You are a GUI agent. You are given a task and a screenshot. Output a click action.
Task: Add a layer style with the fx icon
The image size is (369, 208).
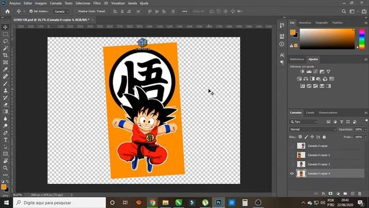323,194
